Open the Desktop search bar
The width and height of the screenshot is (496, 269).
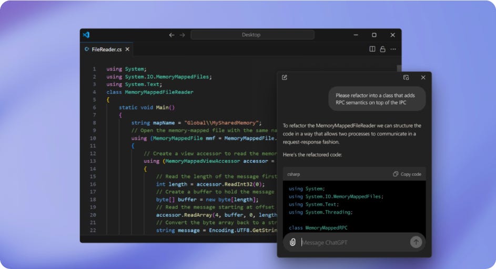(x=252, y=35)
